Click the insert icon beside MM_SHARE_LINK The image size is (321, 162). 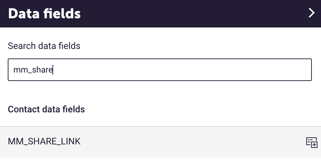(x=311, y=142)
